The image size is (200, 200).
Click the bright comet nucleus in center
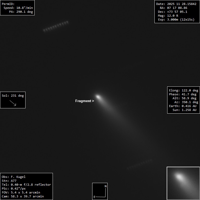[x=98, y=97]
